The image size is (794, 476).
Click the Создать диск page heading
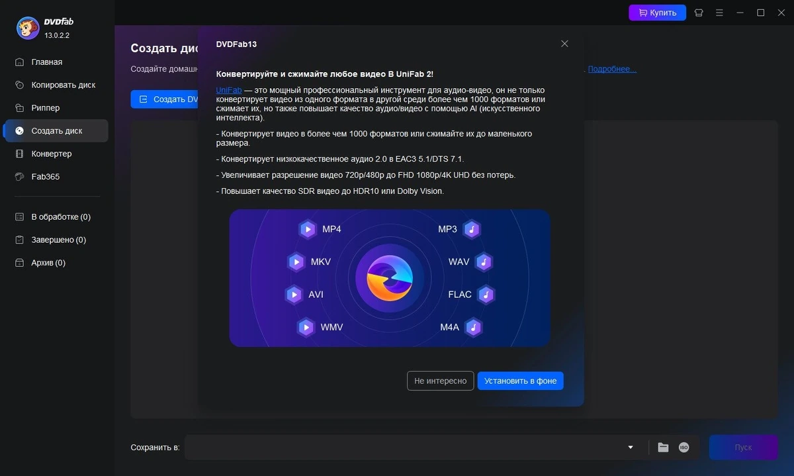point(165,48)
